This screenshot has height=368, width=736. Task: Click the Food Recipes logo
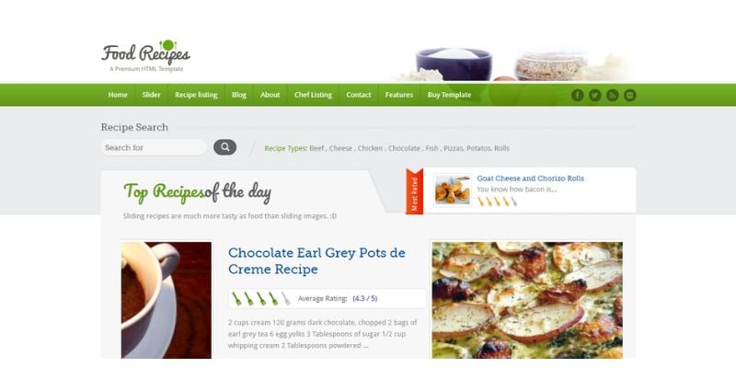point(145,55)
